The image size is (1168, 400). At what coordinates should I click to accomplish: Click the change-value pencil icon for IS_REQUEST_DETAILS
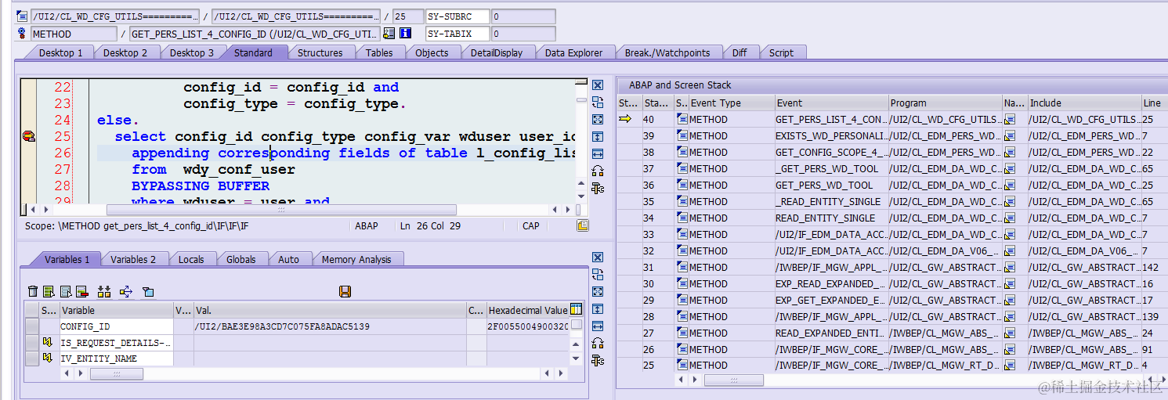click(x=47, y=342)
